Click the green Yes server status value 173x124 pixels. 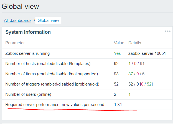click(117, 53)
